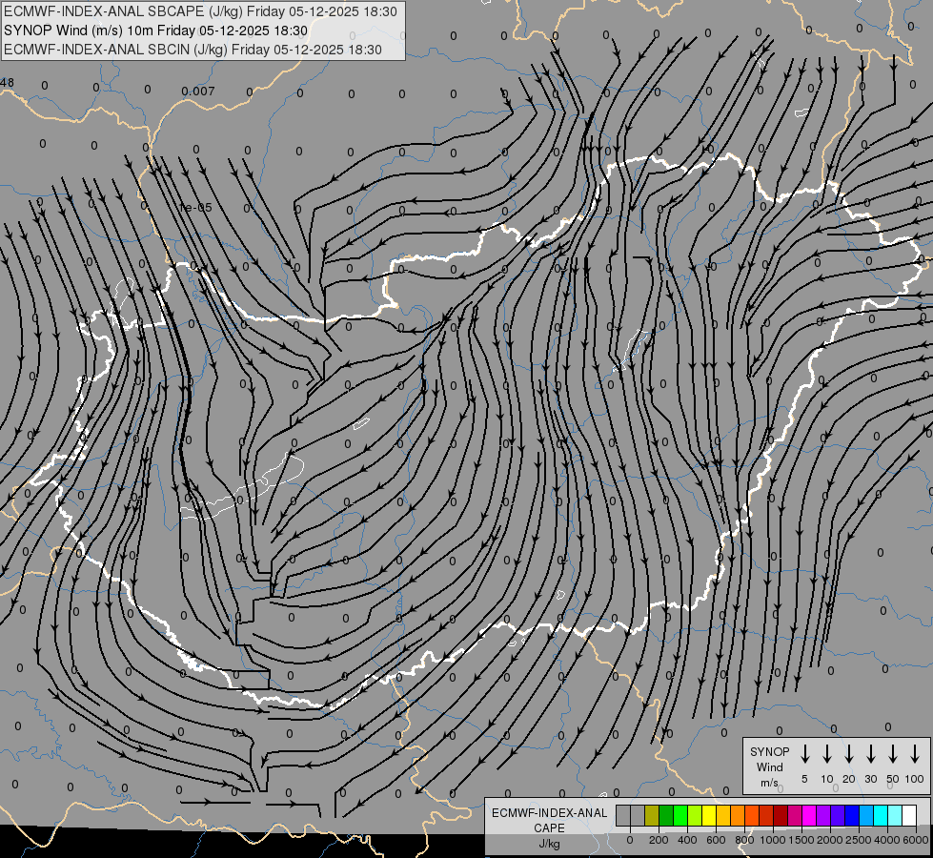Viewport: 933px width, 858px height.
Task: Click the 2000 tick label in CAPE legend
Action: click(830, 840)
